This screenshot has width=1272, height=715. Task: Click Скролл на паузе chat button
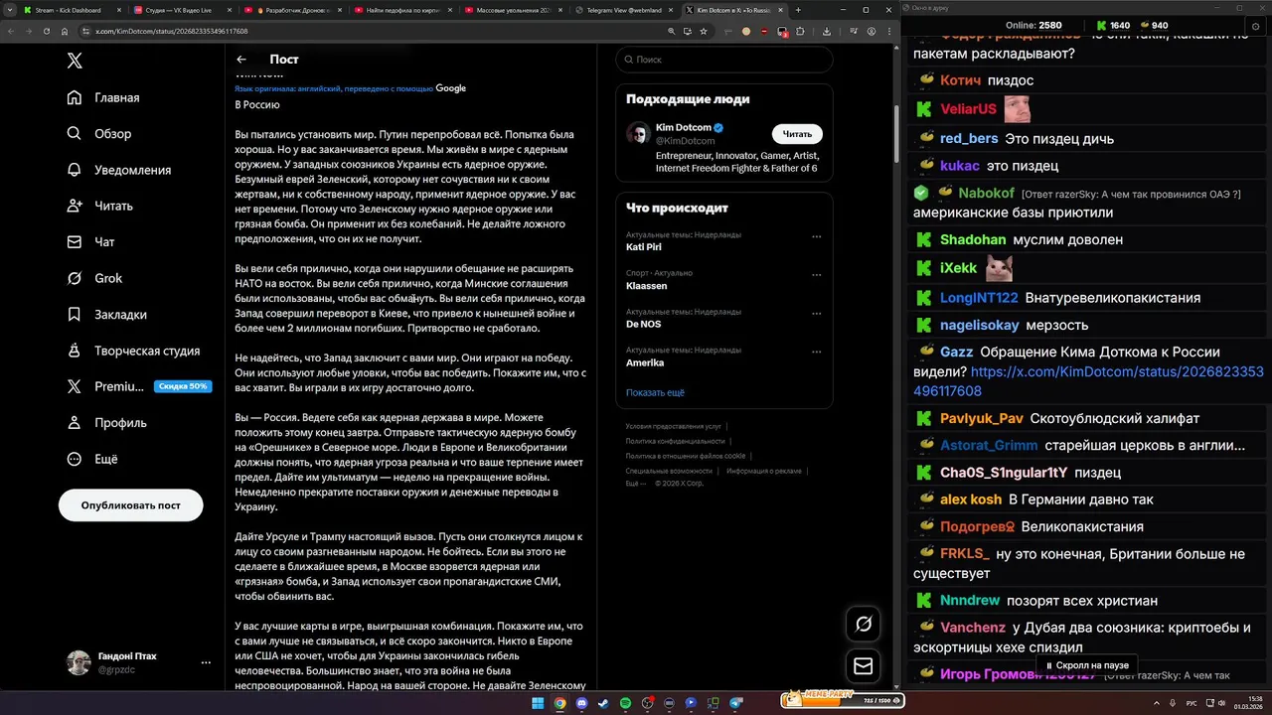pos(1086,665)
